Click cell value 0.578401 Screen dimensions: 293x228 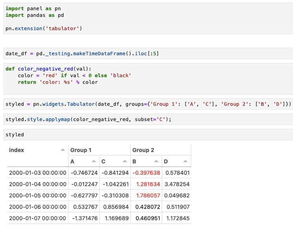tap(178, 173)
